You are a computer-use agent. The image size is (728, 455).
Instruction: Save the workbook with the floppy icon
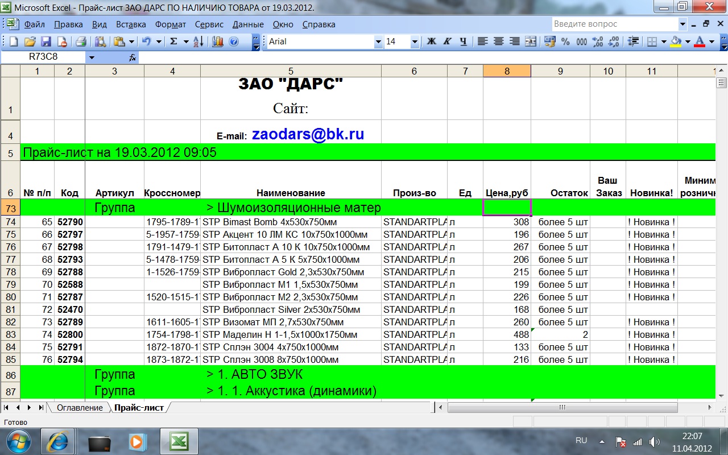45,42
